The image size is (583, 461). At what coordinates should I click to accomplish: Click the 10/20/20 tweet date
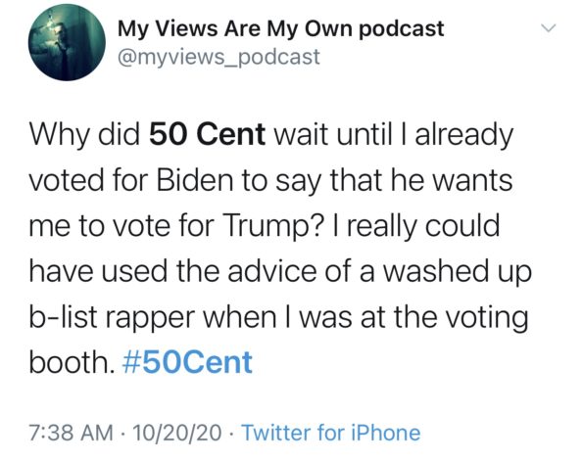[x=177, y=434]
